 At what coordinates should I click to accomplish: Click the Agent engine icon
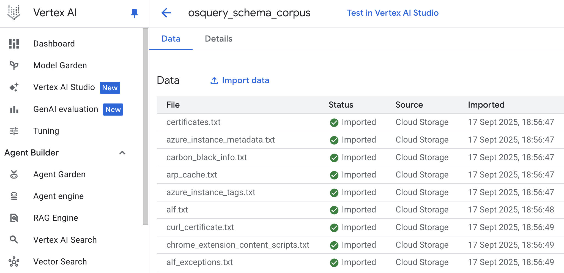[14, 196]
